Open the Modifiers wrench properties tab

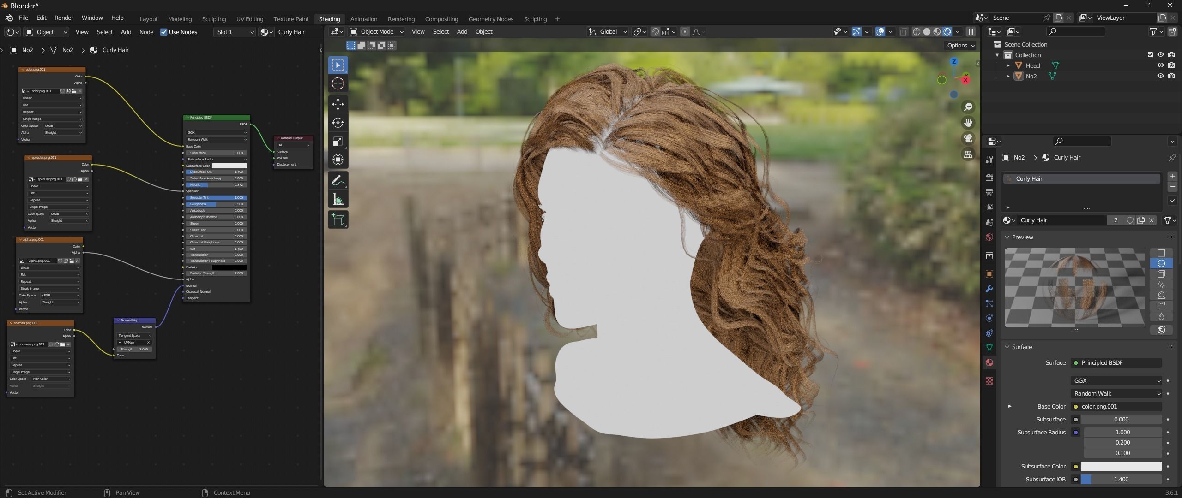tap(989, 289)
